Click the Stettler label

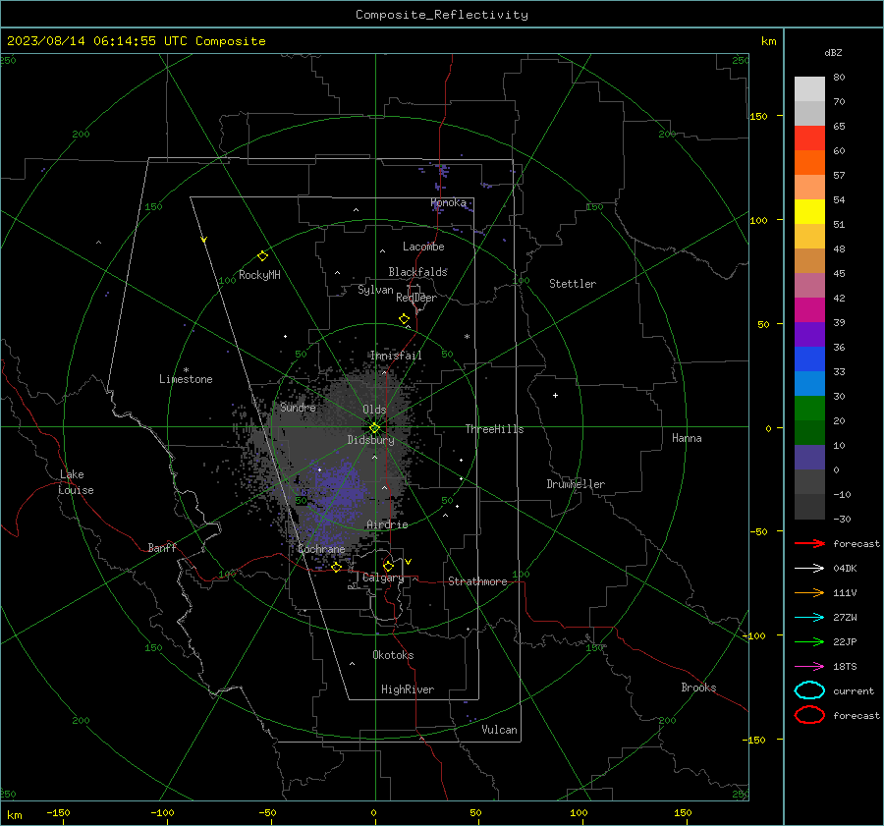573,284
